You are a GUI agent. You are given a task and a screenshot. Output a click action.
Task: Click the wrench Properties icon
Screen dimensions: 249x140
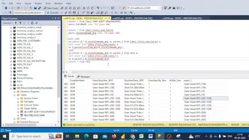pyautogui.click(x=170, y=8)
